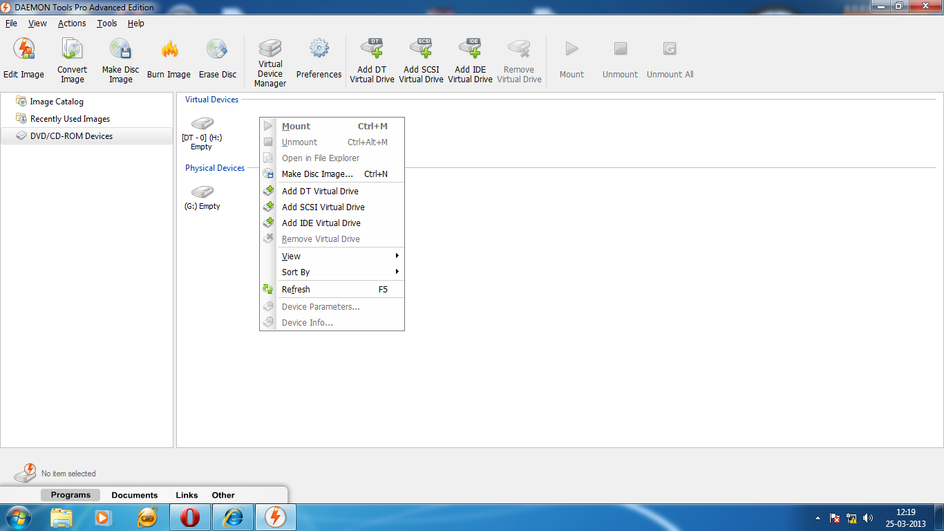Open Internet Explorer from the taskbar
This screenshot has width=944, height=531.
pos(233,517)
